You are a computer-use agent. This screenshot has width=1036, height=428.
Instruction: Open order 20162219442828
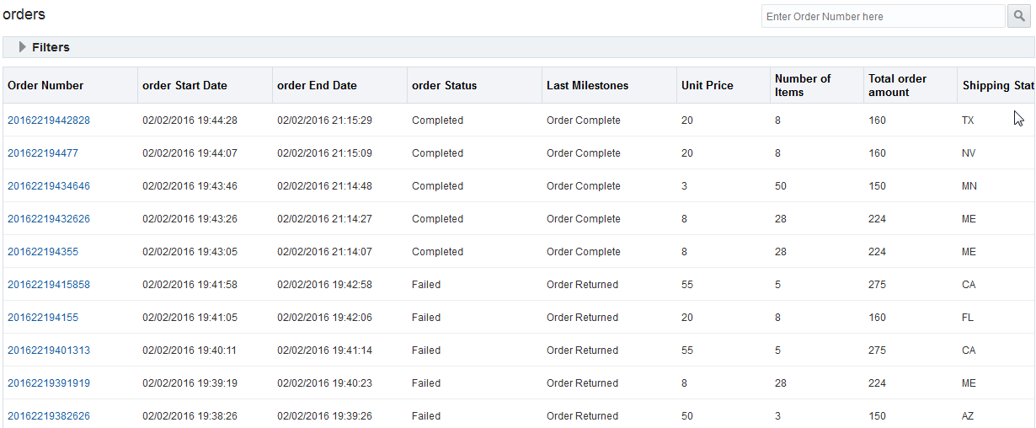49,120
